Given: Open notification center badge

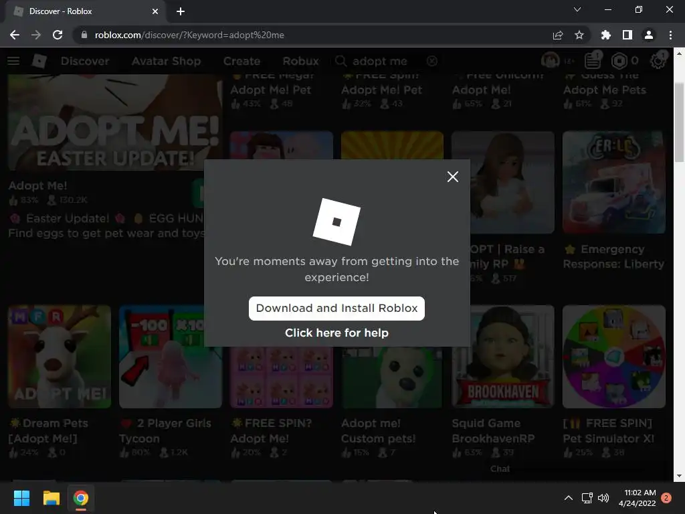Looking at the screenshot, I should coord(666,498).
